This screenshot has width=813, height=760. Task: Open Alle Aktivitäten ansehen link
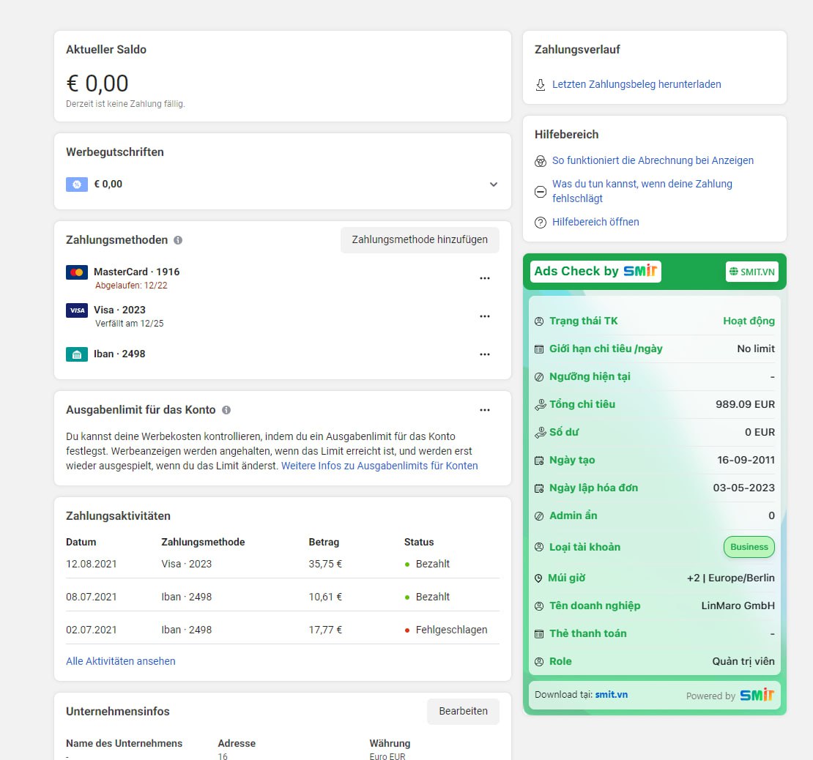[121, 661]
